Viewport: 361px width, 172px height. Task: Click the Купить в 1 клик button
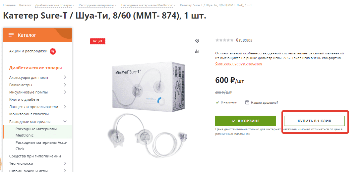pos(314,121)
